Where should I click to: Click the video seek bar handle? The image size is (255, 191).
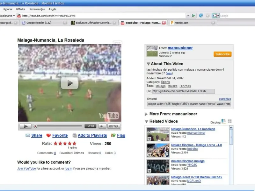click(x=35, y=126)
